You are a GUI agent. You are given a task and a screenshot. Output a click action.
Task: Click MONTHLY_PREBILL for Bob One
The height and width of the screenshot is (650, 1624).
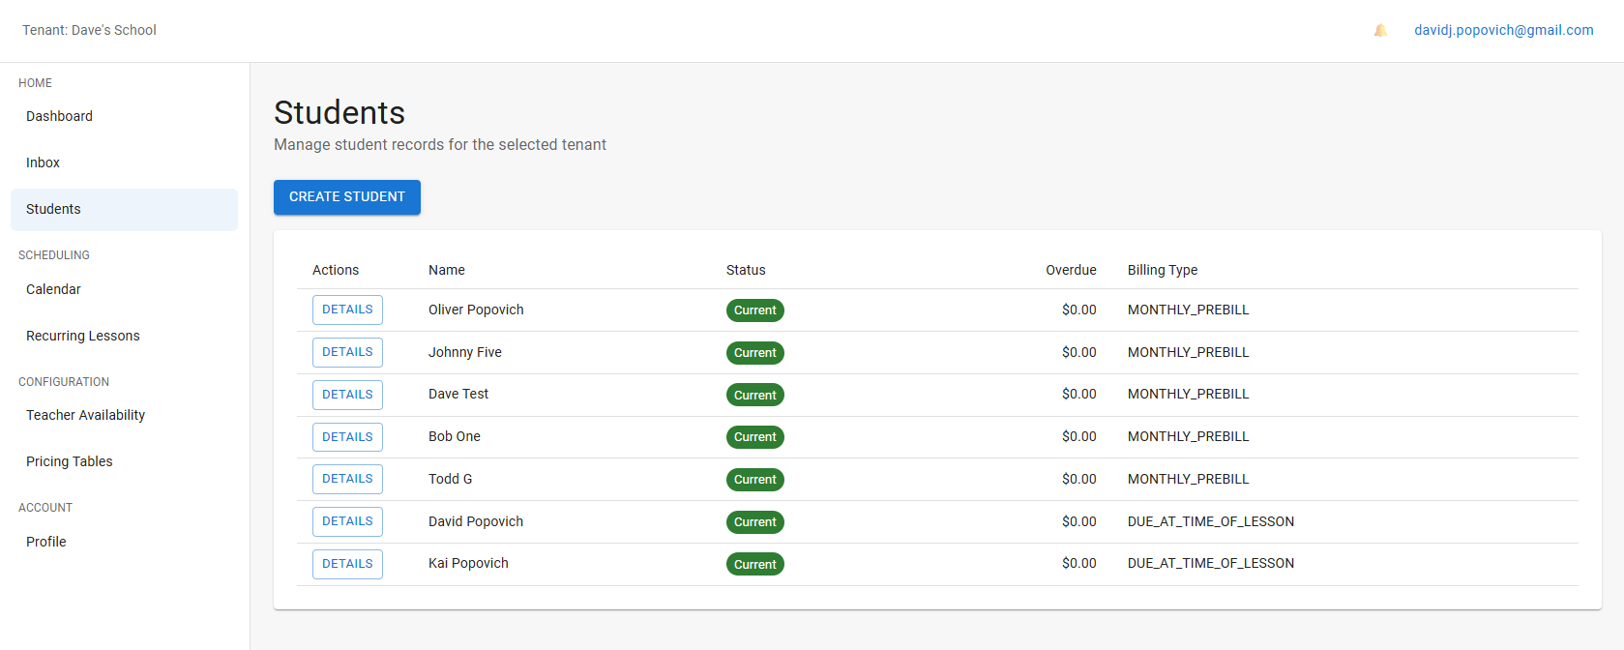tap(1189, 436)
